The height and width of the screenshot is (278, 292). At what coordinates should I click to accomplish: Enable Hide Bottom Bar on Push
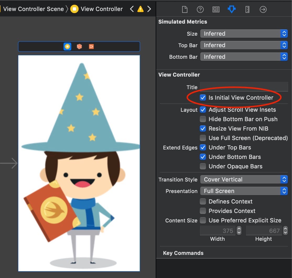(203, 119)
